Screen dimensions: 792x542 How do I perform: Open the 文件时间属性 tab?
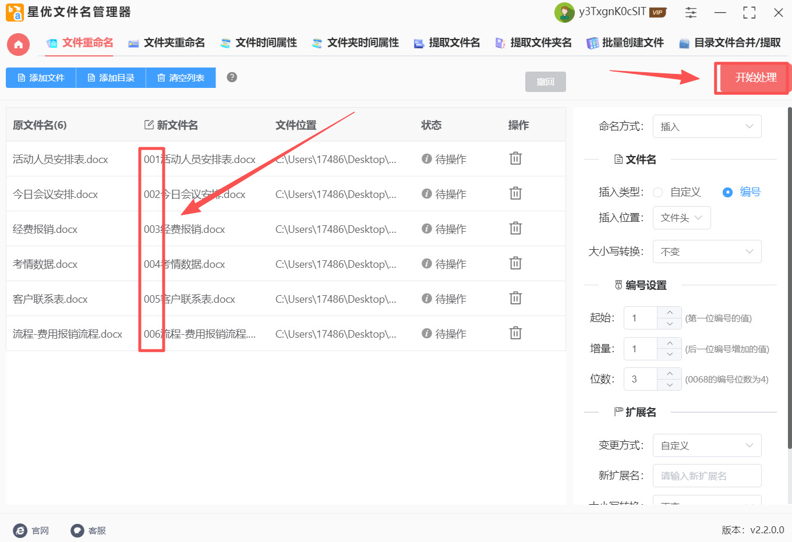pyautogui.click(x=259, y=42)
